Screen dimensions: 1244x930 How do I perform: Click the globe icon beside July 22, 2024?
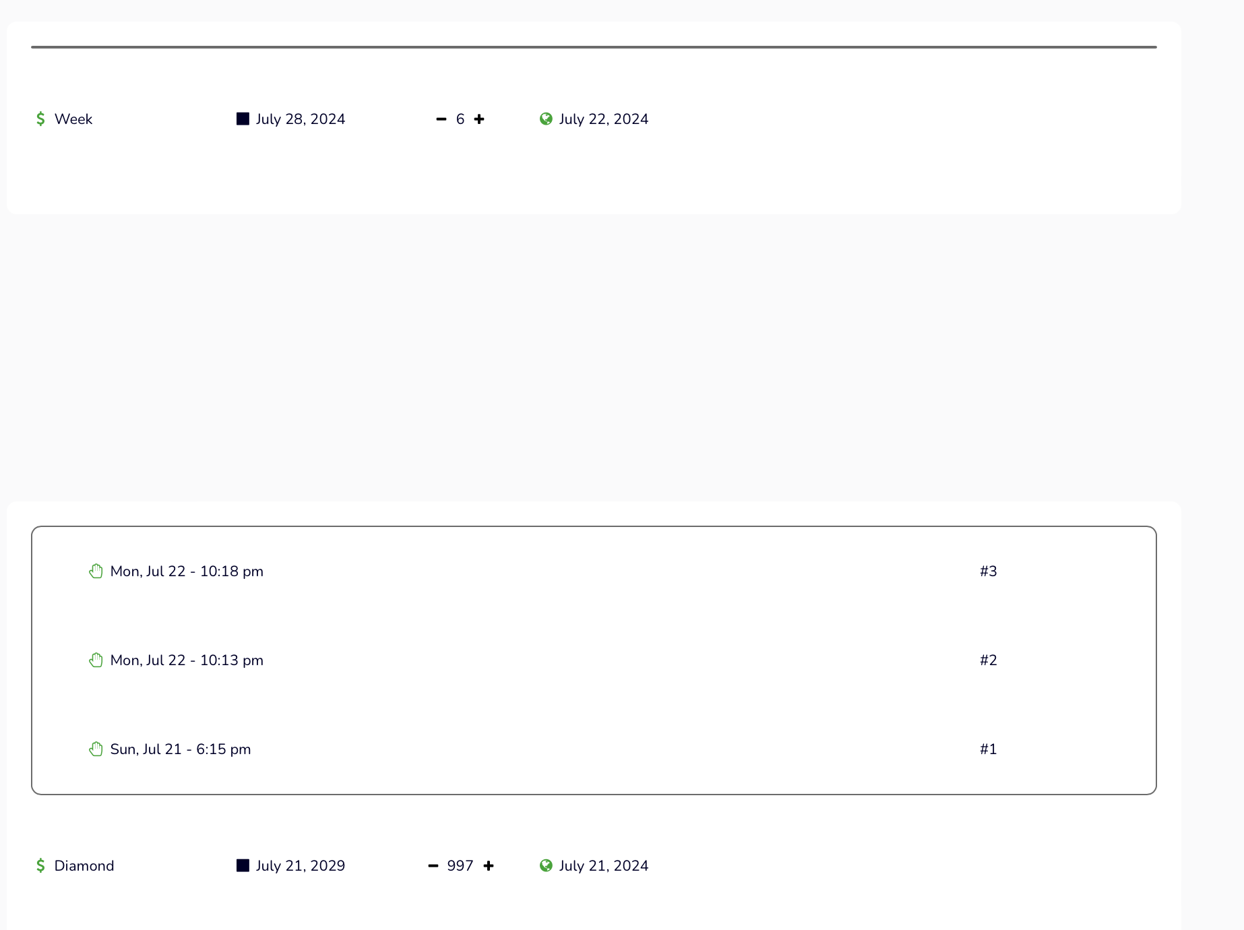(x=546, y=119)
